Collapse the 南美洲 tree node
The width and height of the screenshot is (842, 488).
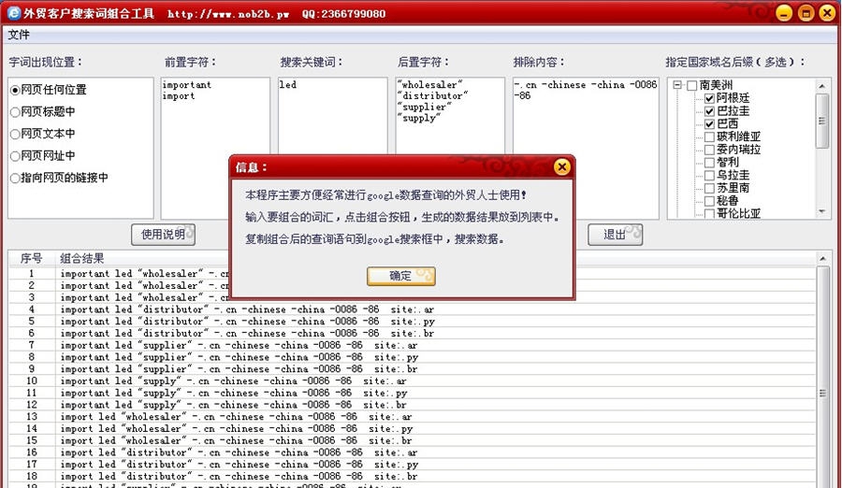coord(677,85)
